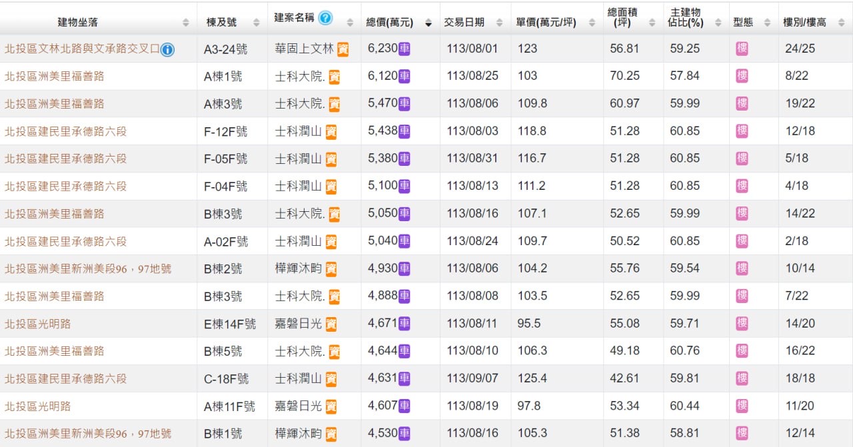Click the 車 icon next to 6,230

[405, 49]
